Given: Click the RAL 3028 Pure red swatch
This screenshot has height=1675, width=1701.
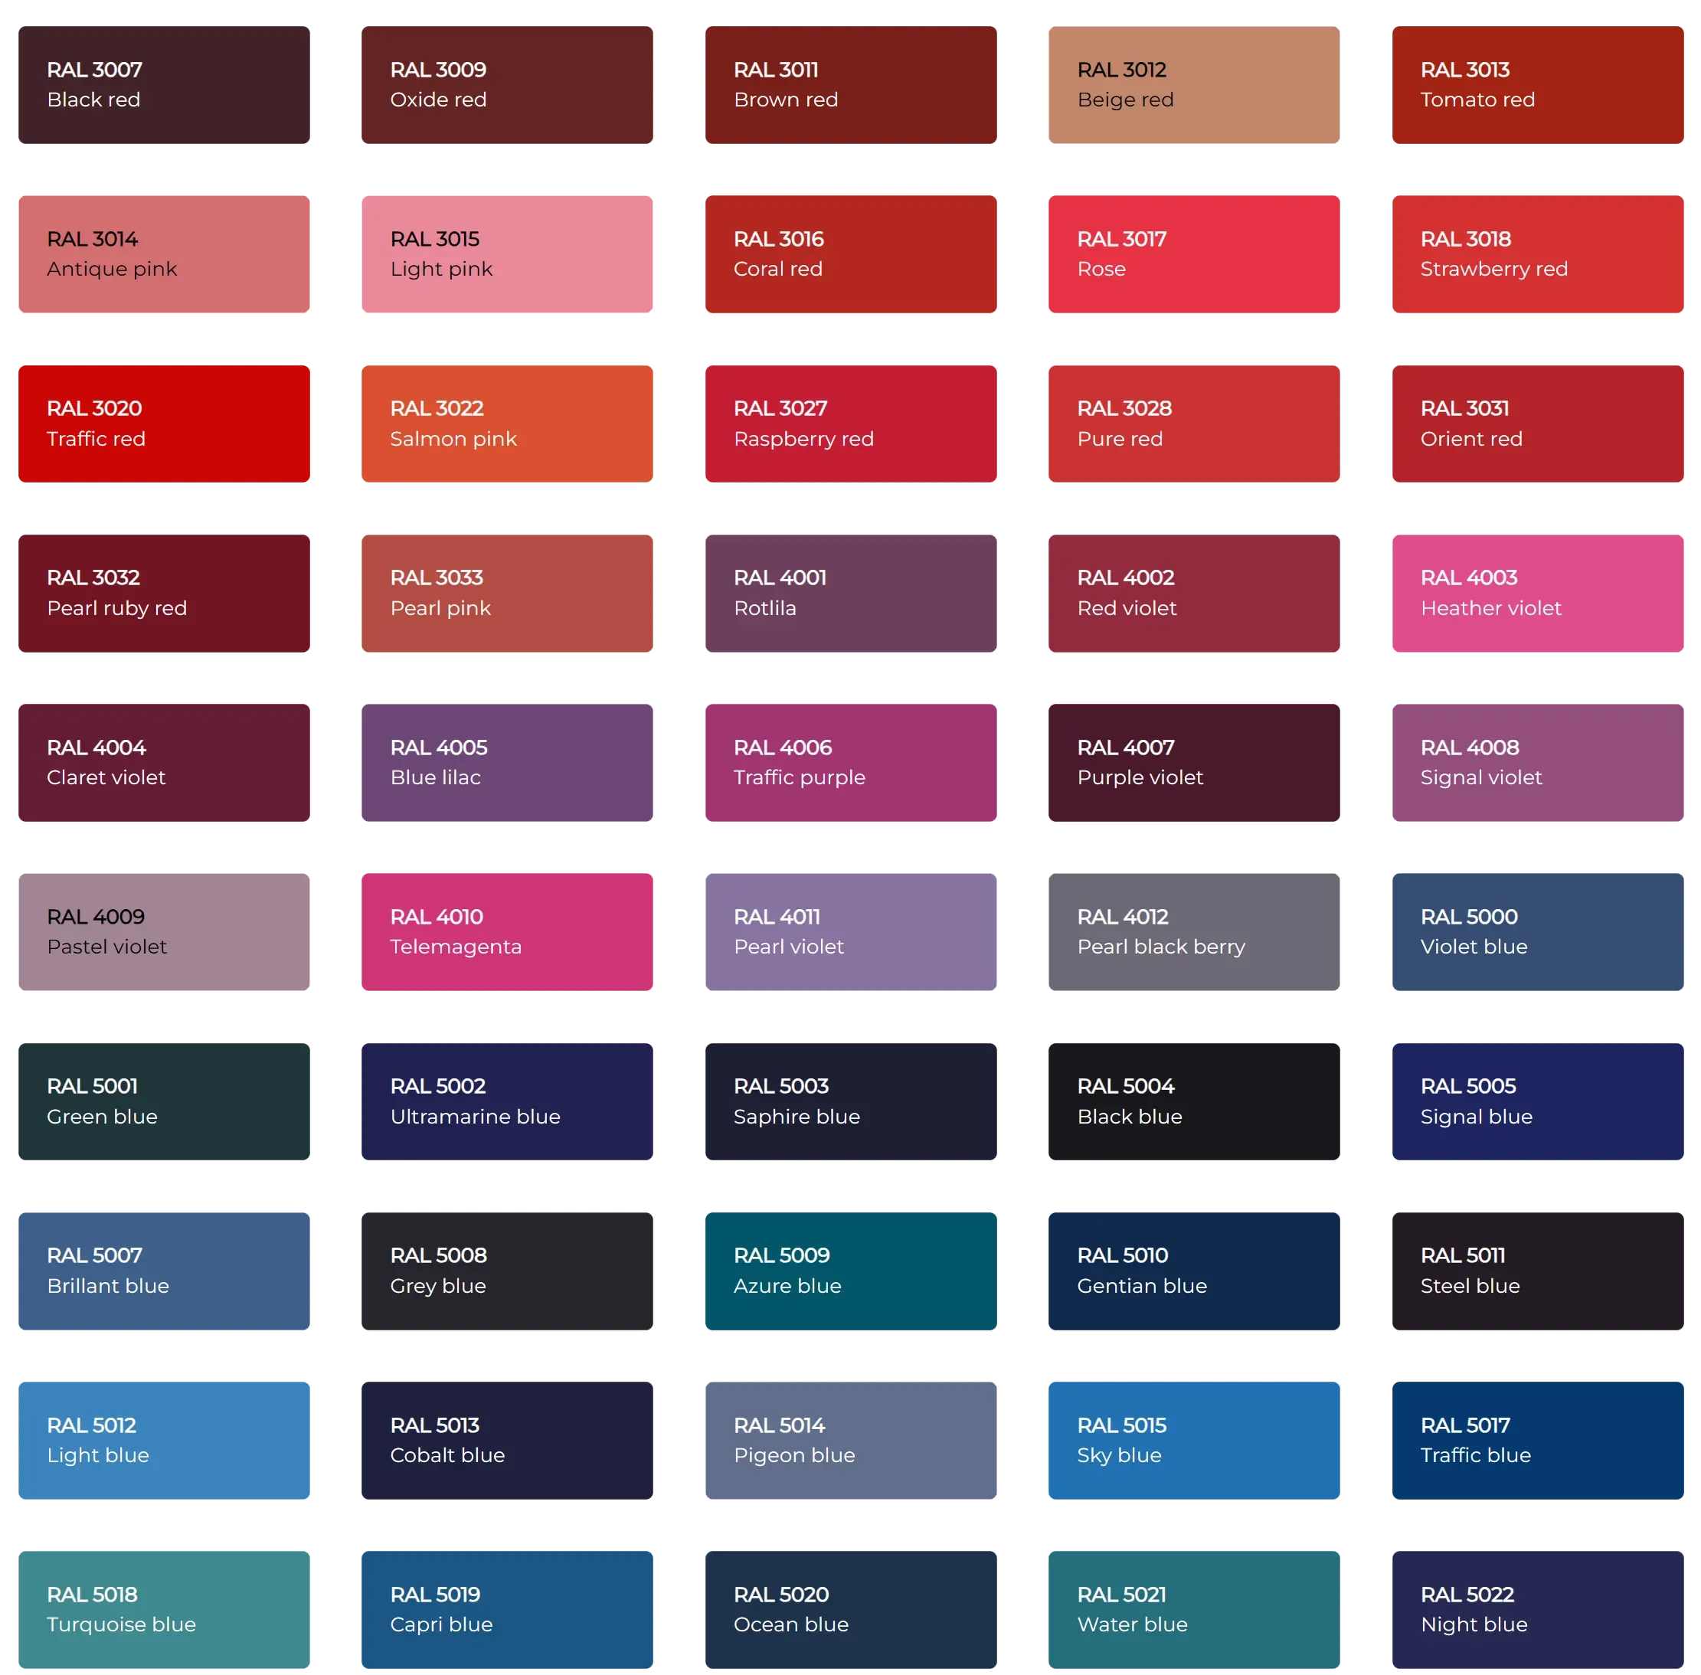Looking at the screenshot, I should coord(1193,423).
